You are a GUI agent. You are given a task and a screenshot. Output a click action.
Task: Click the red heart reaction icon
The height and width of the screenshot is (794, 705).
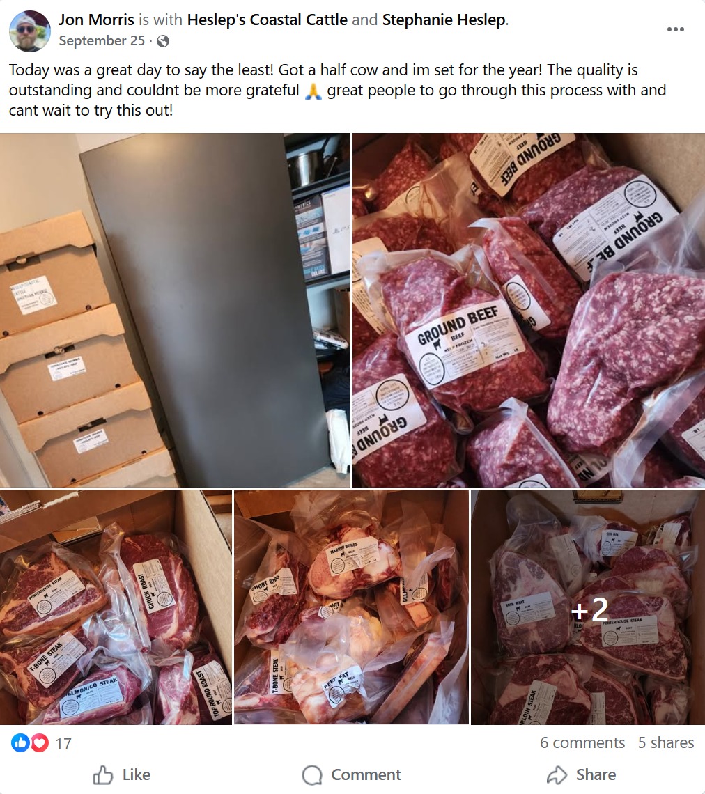click(x=40, y=743)
